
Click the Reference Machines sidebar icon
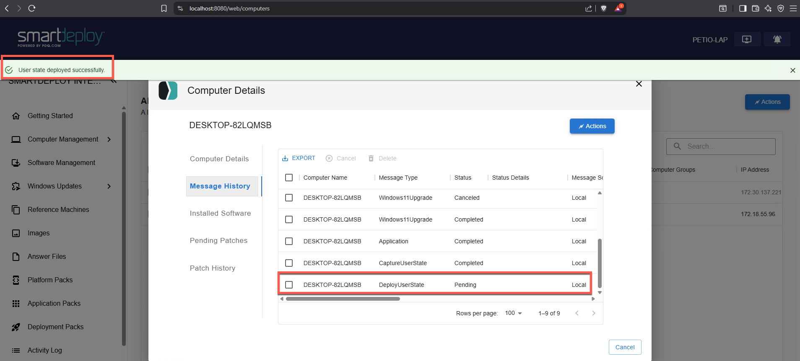point(16,210)
